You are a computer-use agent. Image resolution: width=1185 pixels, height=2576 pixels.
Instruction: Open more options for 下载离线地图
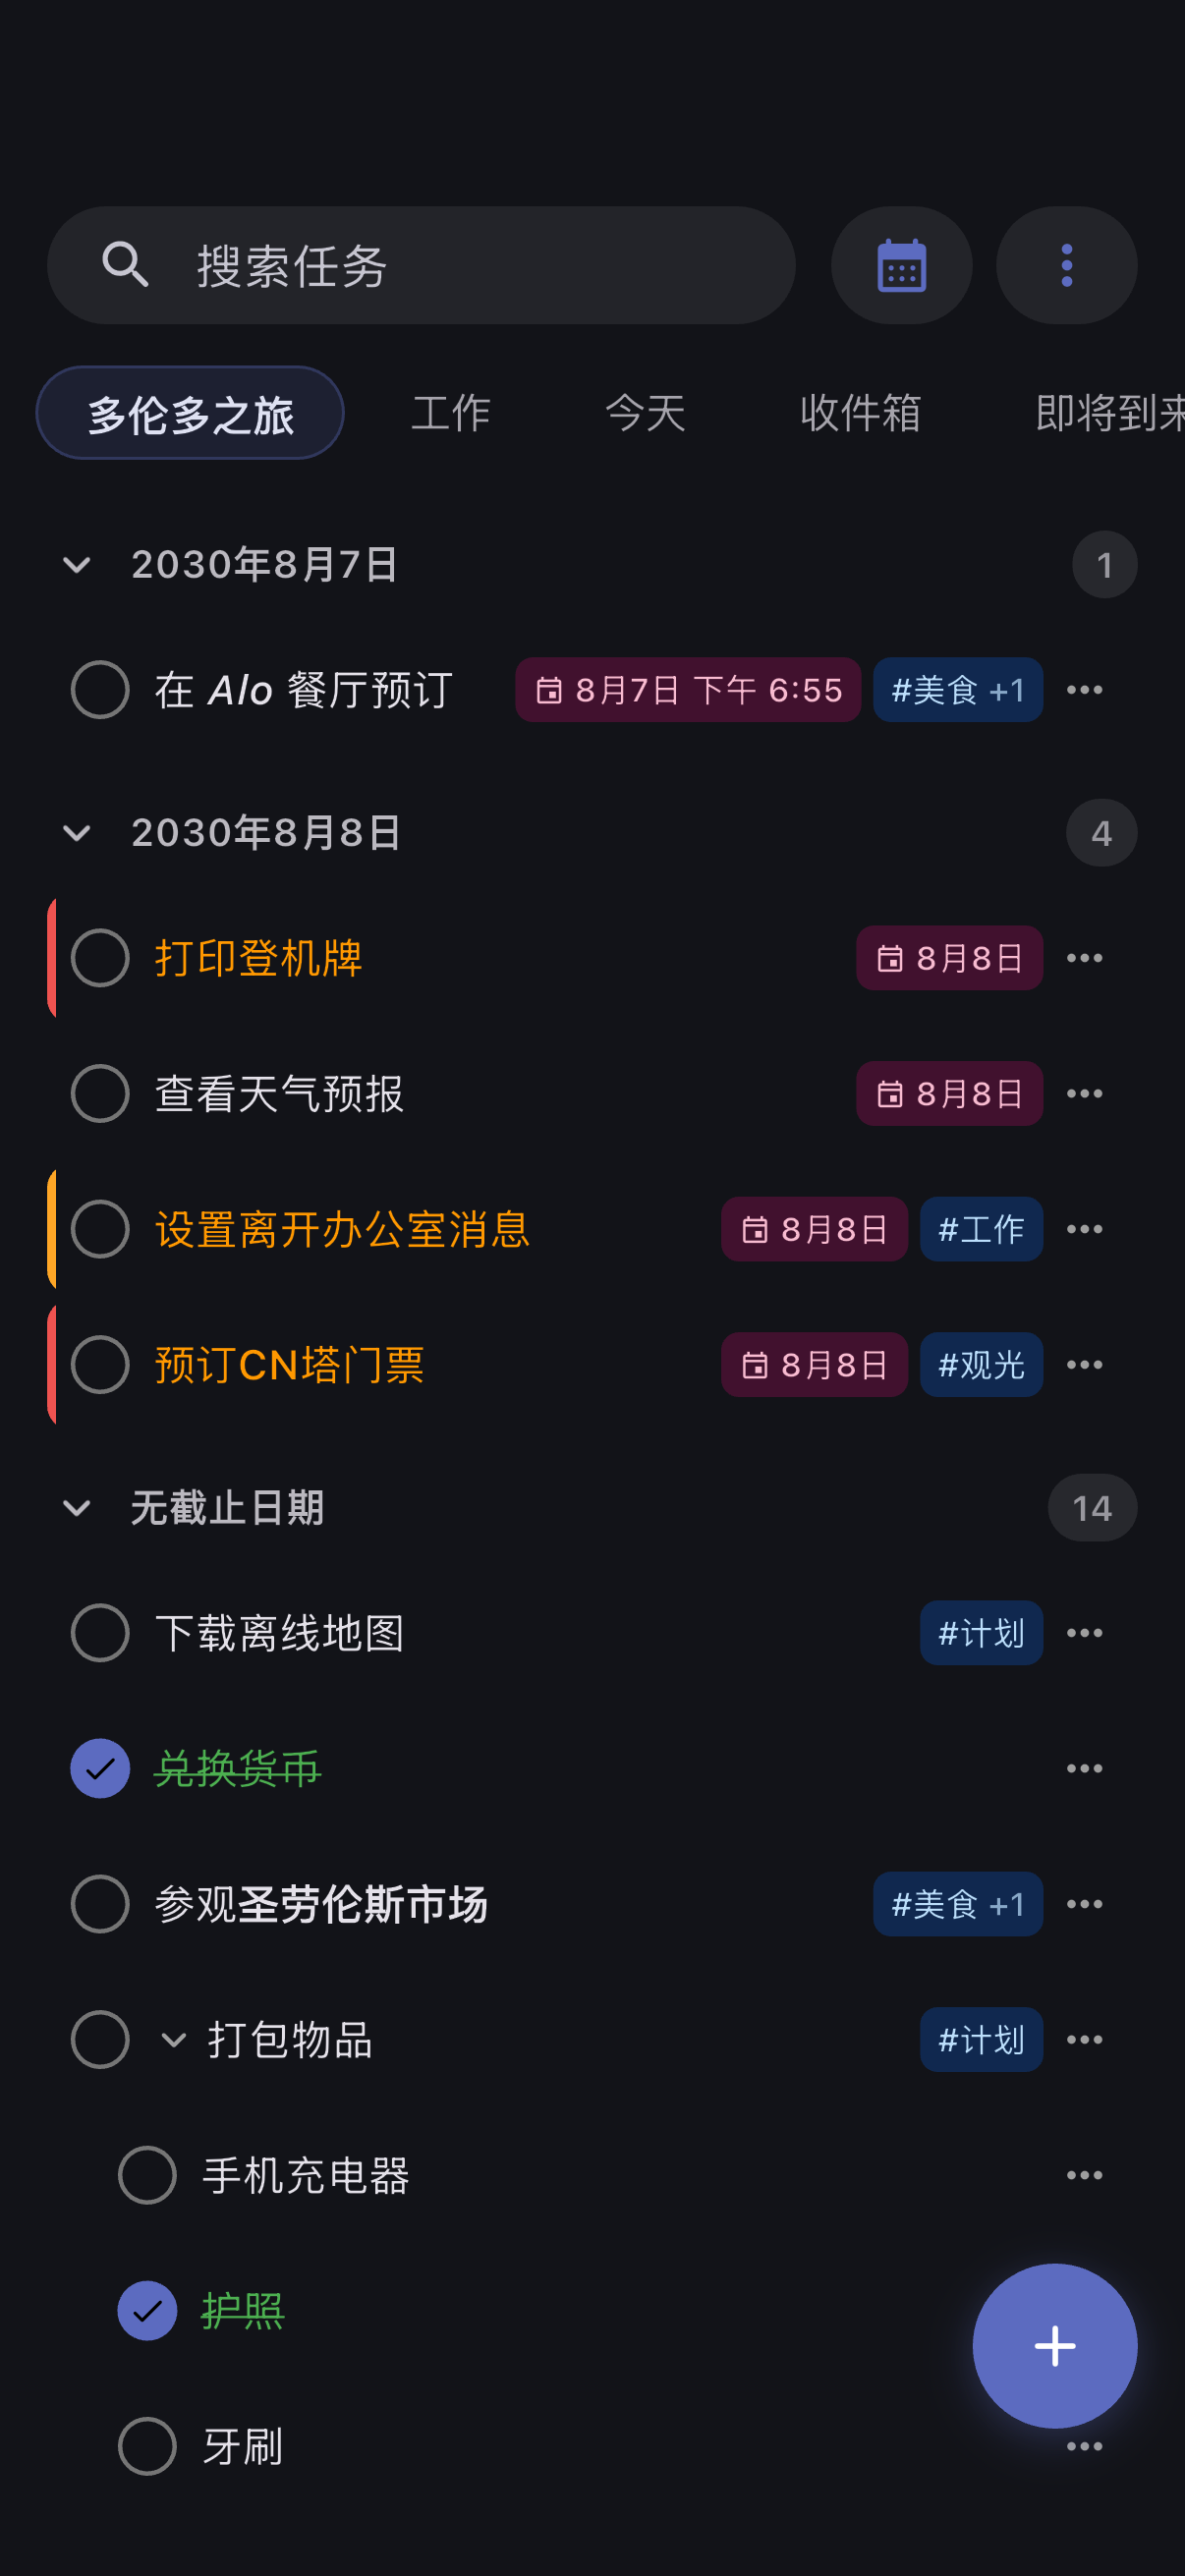pyautogui.click(x=1084, y=1633)
